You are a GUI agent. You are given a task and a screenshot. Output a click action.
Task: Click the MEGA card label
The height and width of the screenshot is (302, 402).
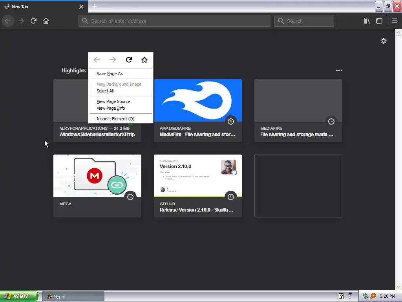(66, 204)
